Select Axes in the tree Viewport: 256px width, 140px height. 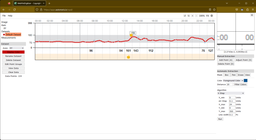[4, 25]
